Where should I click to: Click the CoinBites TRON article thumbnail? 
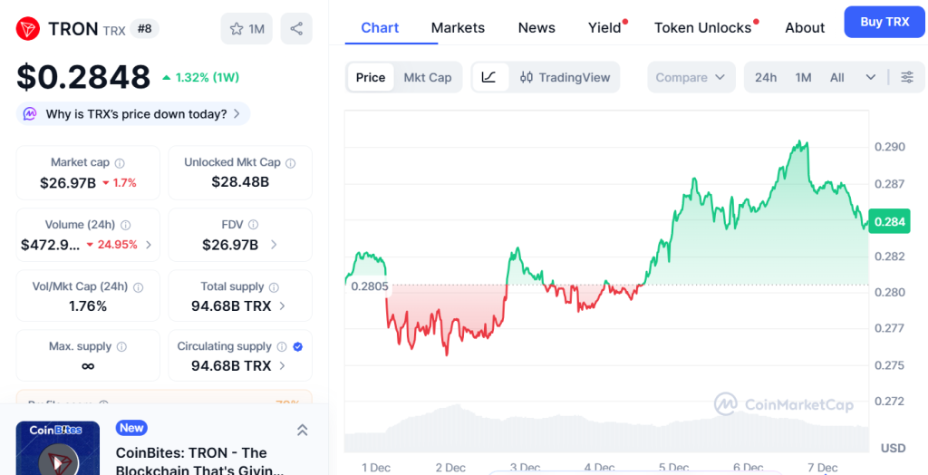58,449
